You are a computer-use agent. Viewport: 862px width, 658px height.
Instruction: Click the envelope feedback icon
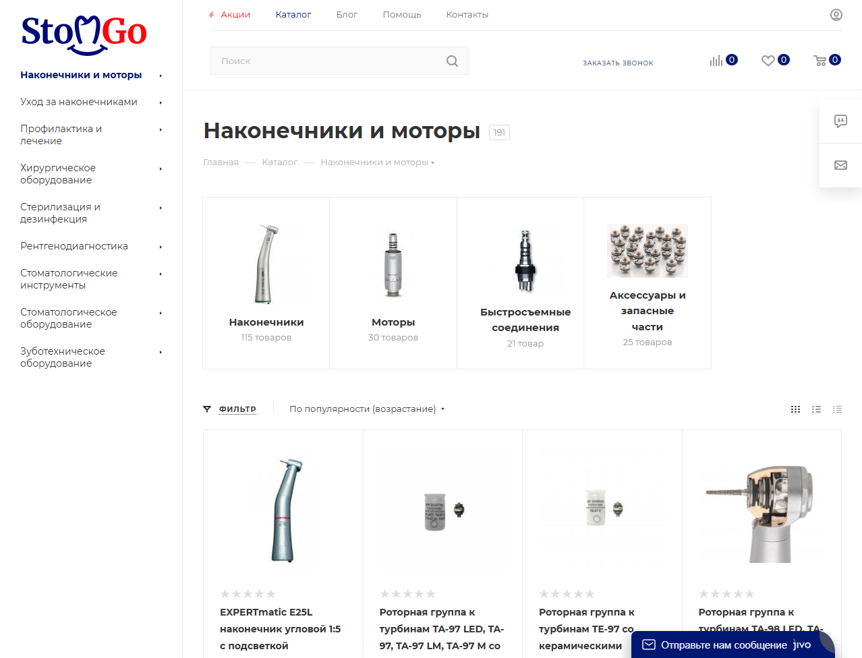(840, 165)
